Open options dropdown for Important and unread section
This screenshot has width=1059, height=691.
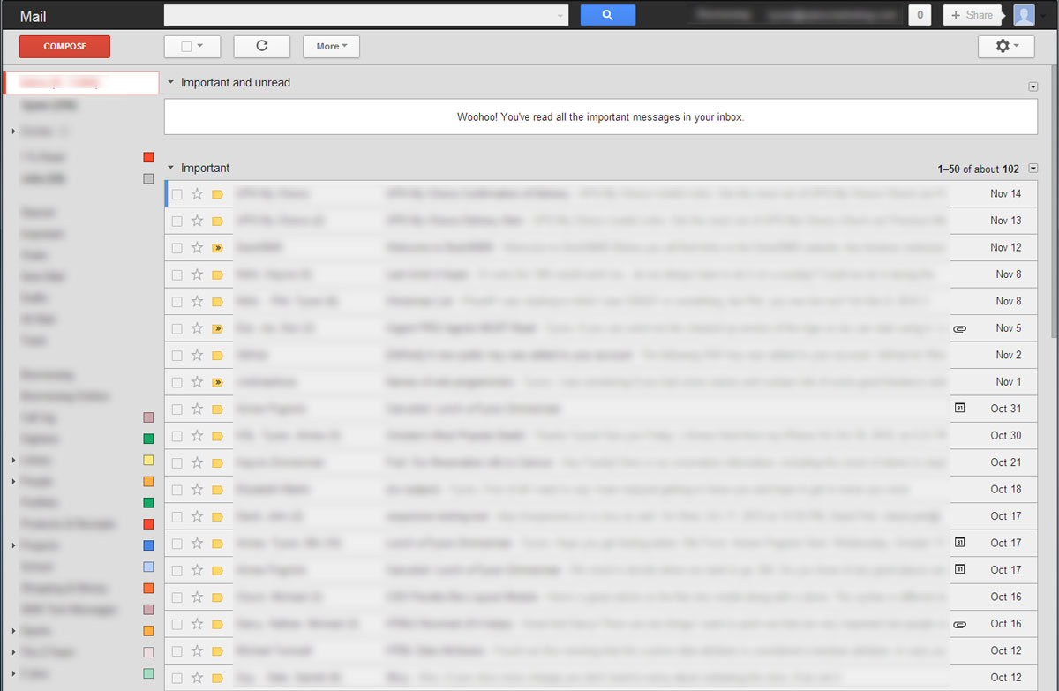tap(1033, 86)
